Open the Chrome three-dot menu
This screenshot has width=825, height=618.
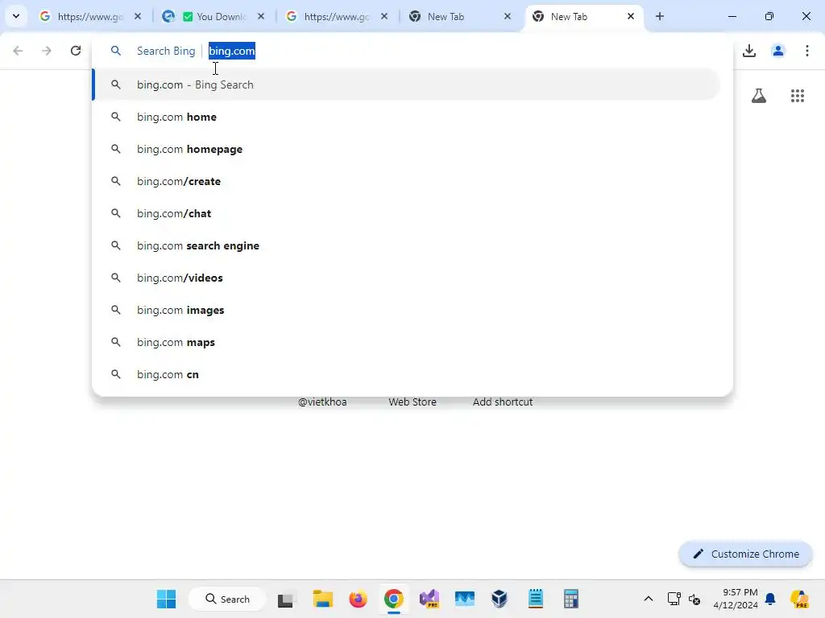807,51
